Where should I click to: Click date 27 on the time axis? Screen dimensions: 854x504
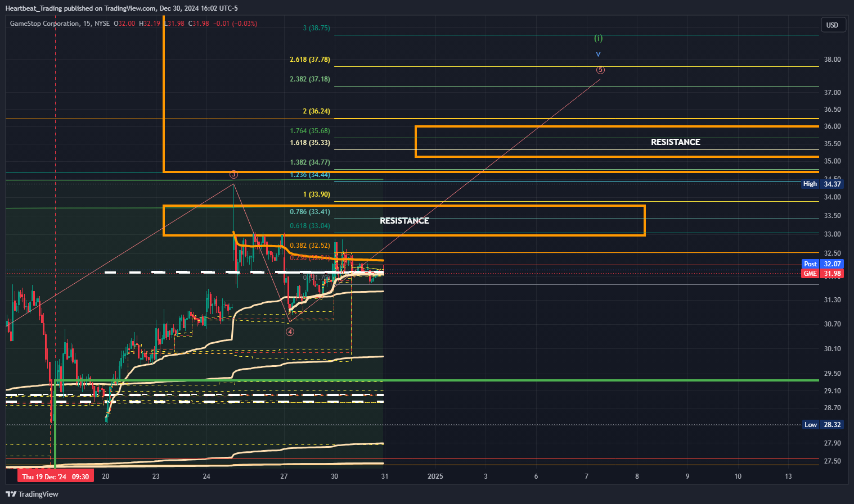284,476
